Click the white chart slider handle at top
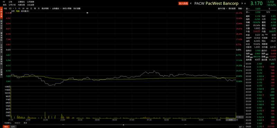Screen dimensions: 277x128 (x=87, y=13)
